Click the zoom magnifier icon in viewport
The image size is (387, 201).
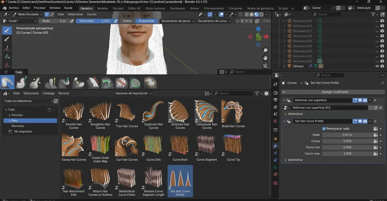tap(266, 49)
